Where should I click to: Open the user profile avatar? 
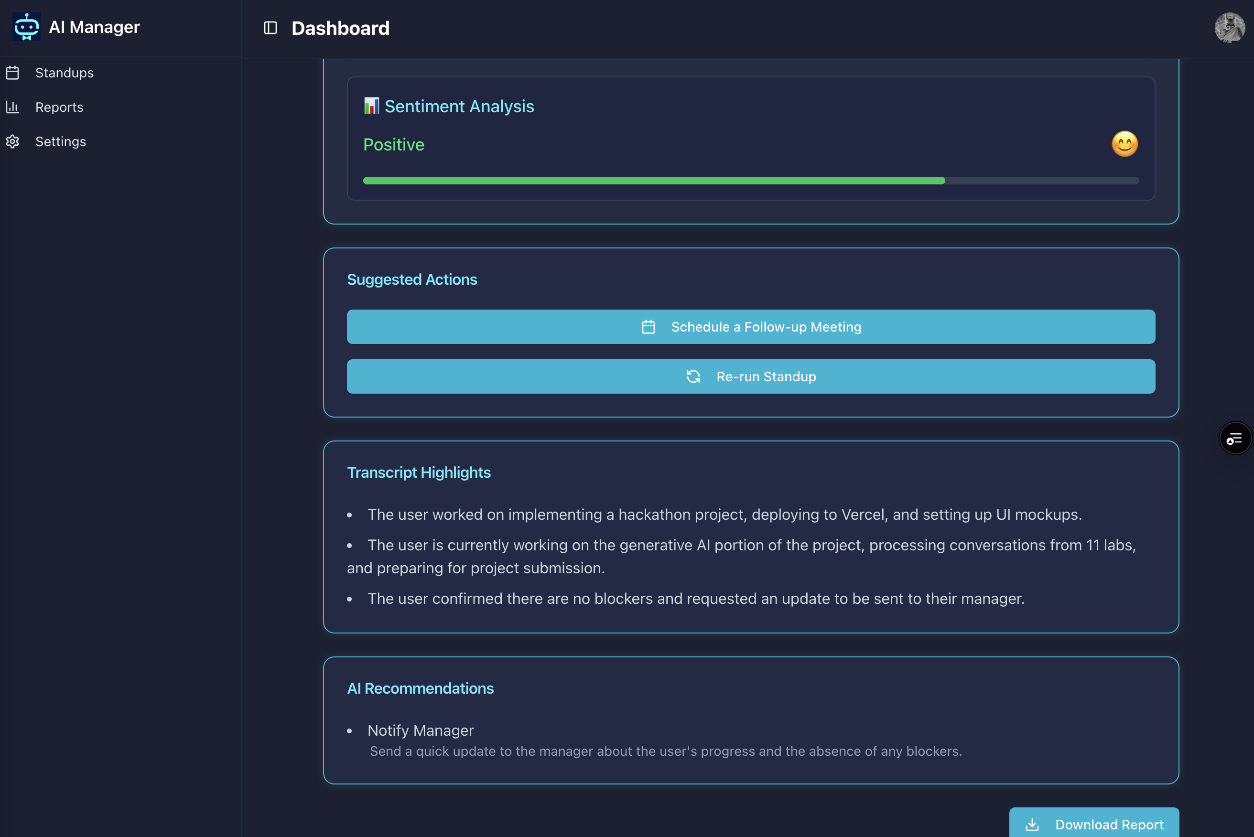1230,27
